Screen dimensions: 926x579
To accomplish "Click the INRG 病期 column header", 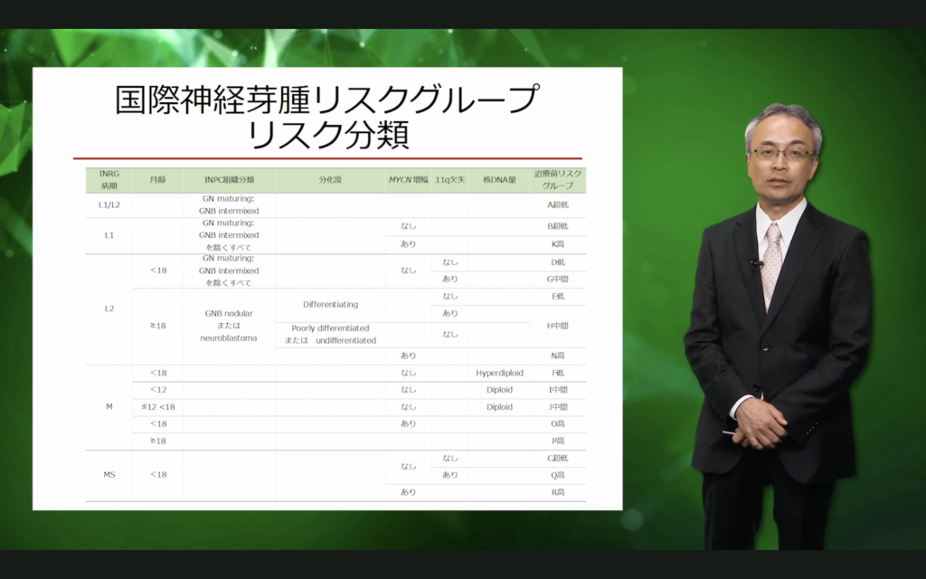I will click(x=109, y=179).
